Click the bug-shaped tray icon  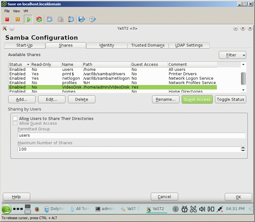pos(184,209)
